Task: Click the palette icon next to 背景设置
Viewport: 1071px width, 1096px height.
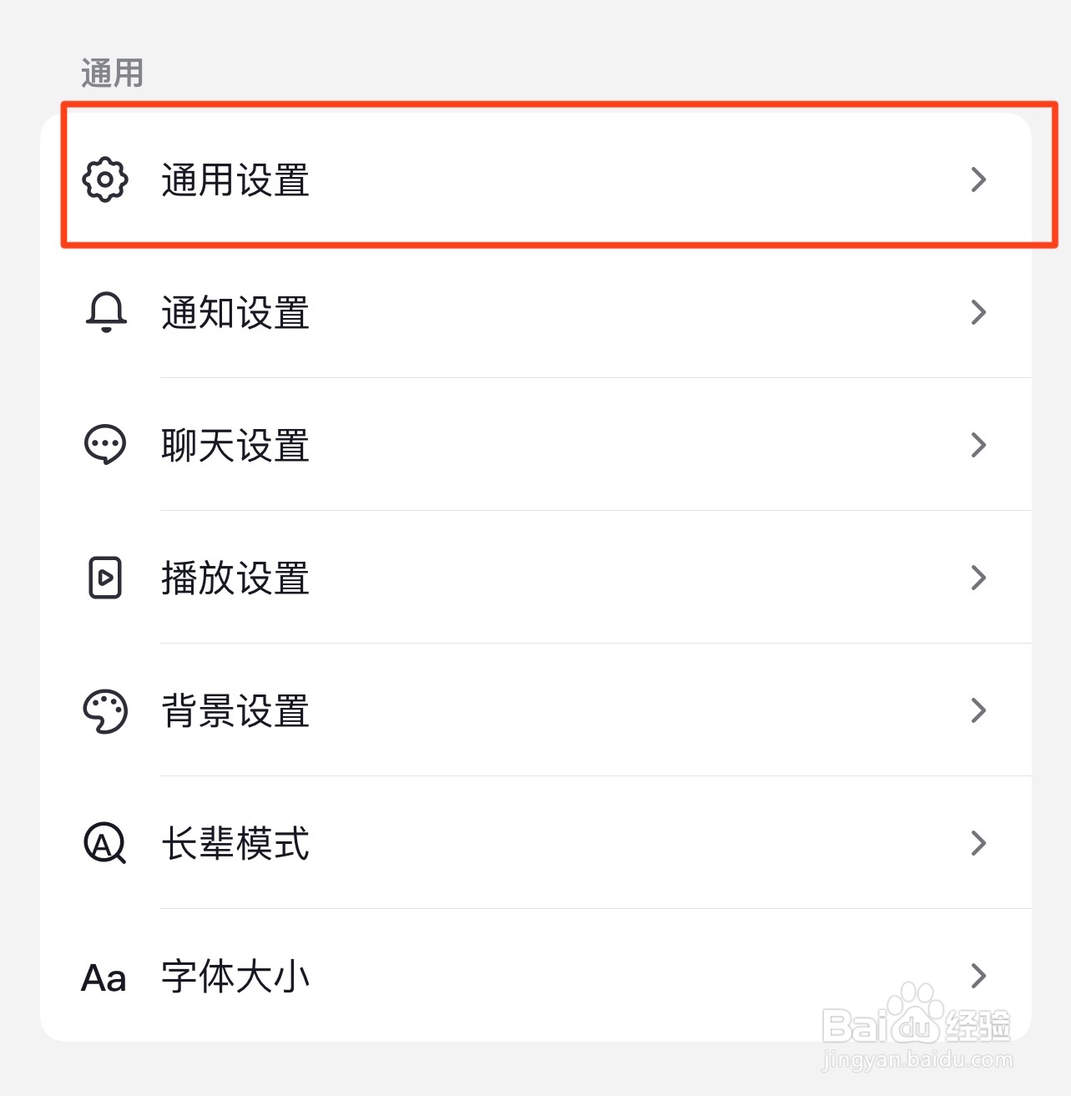Action: pos(104,710)
